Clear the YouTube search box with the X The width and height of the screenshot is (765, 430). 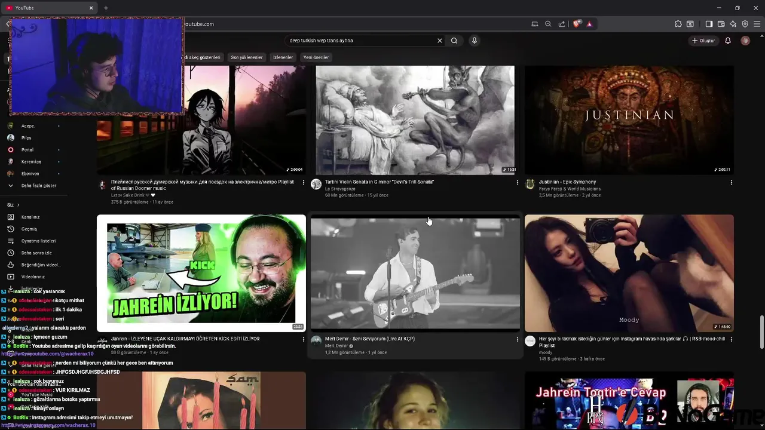tap(440, 41)
